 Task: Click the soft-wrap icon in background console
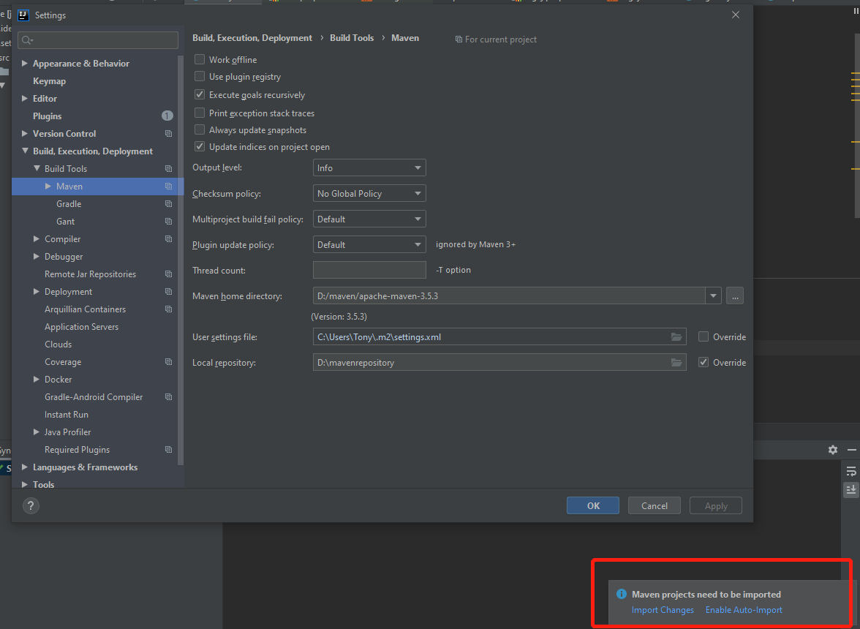pyautogui.click(x=850, y=472)
